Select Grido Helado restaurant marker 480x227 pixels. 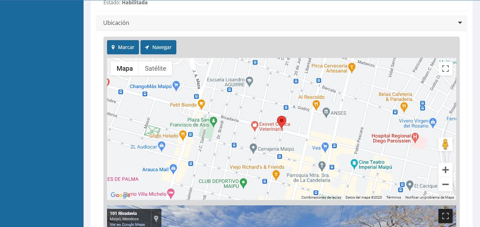(x=183, y=134)
